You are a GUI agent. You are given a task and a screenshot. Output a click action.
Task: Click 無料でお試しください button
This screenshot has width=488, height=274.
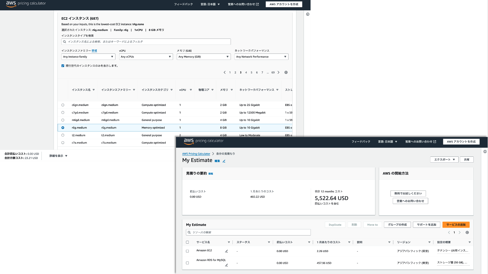(x=408, y=193)
